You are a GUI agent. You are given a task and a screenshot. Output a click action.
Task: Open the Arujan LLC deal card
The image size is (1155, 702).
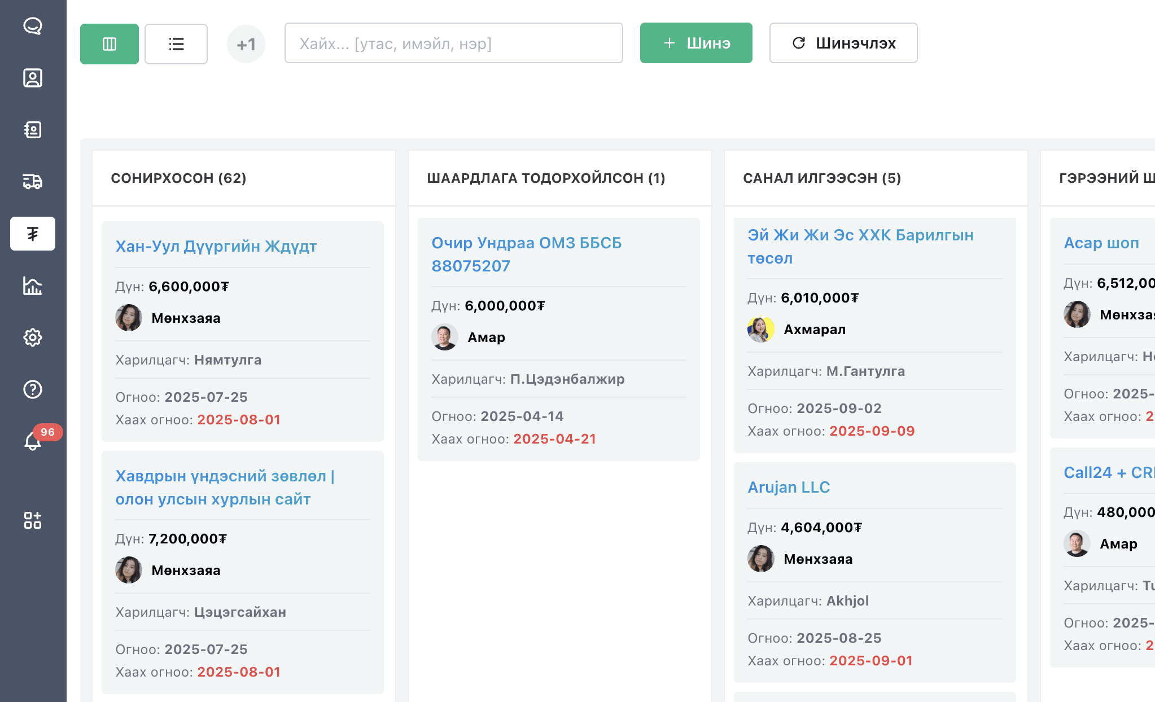[x=789, y=488]
